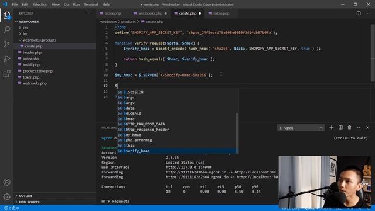Open the Problems panel tab
The image size is (375, 211).
point(109,128)
